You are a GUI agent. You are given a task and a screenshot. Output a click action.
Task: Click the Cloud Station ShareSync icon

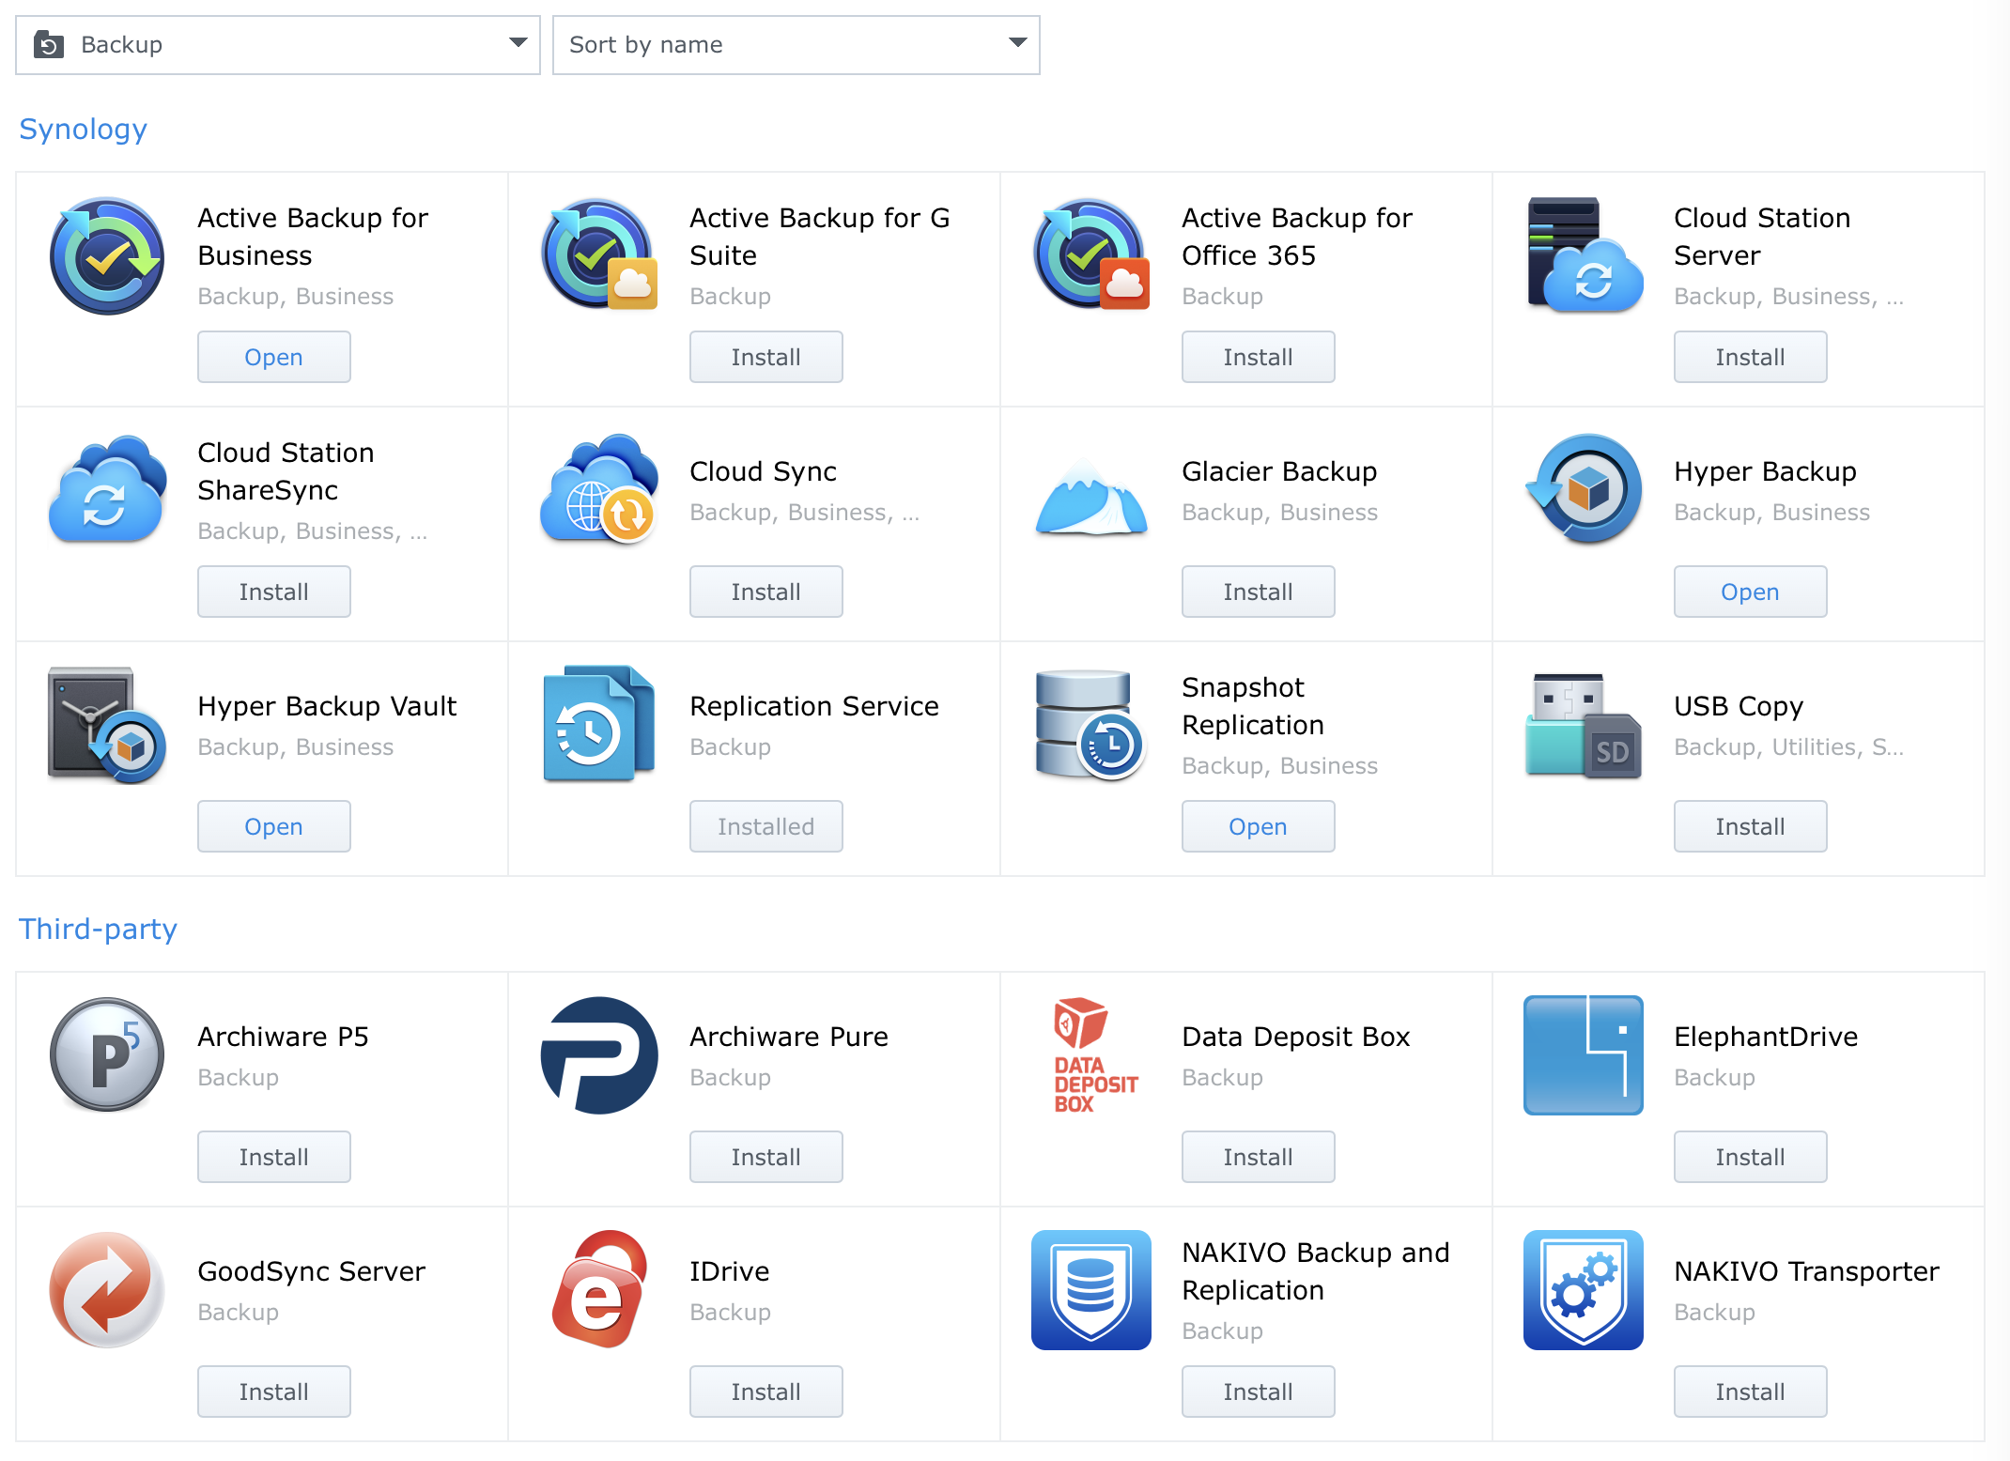coord(107,490)
